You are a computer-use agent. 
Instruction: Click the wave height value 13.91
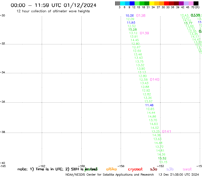[x=134, y=37]
